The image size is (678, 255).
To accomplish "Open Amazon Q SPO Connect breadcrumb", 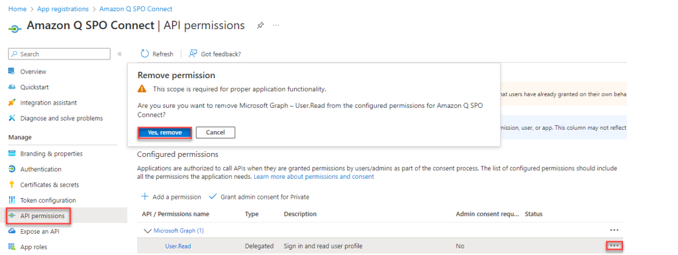I will click(x=136, y=9).
